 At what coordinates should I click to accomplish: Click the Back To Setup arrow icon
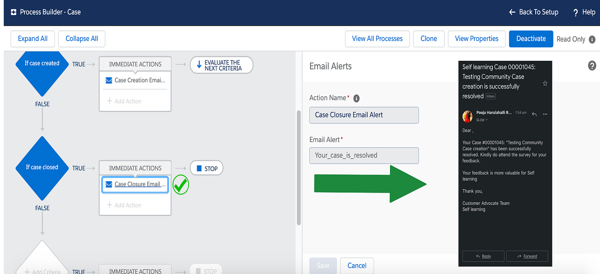coord(512,12)
